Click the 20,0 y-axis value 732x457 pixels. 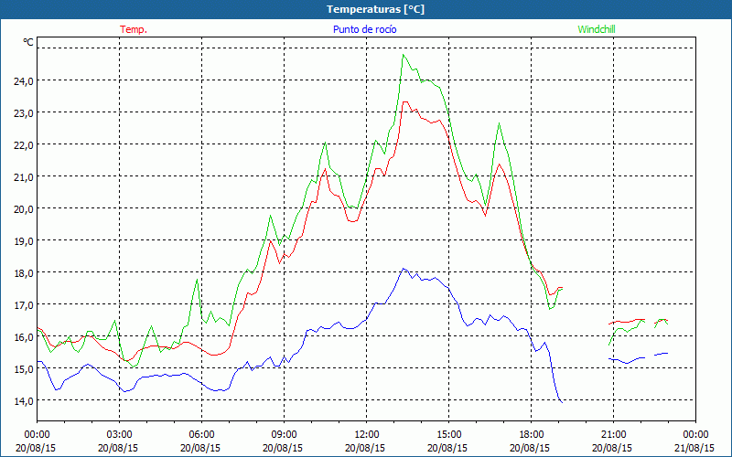pos(24,209)
